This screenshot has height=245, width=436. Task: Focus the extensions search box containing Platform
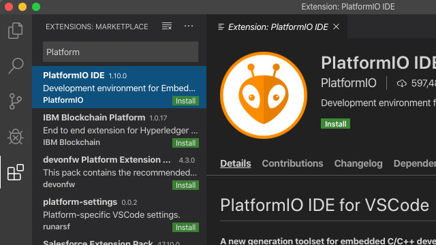click(121, 52)
